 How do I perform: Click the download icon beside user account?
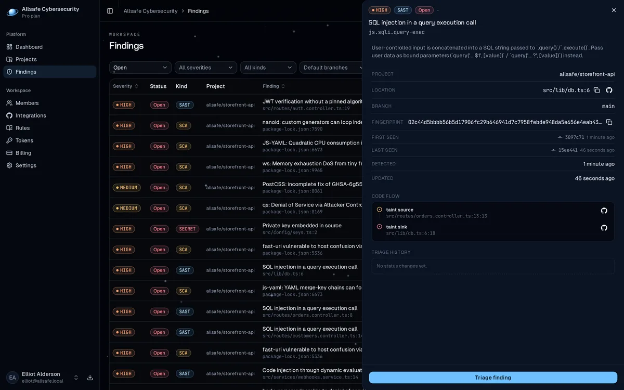(x=90, y=378)
